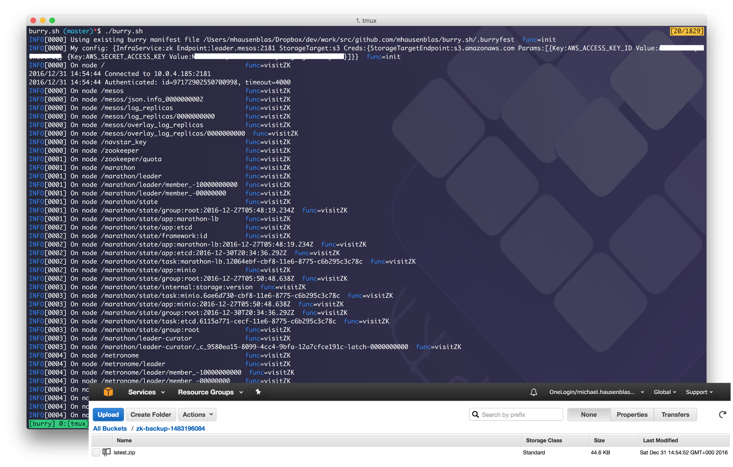The height and width of the screenshot is (467, 733).
Task: Select the None view toggle
Action: click(x=589, y=414)
